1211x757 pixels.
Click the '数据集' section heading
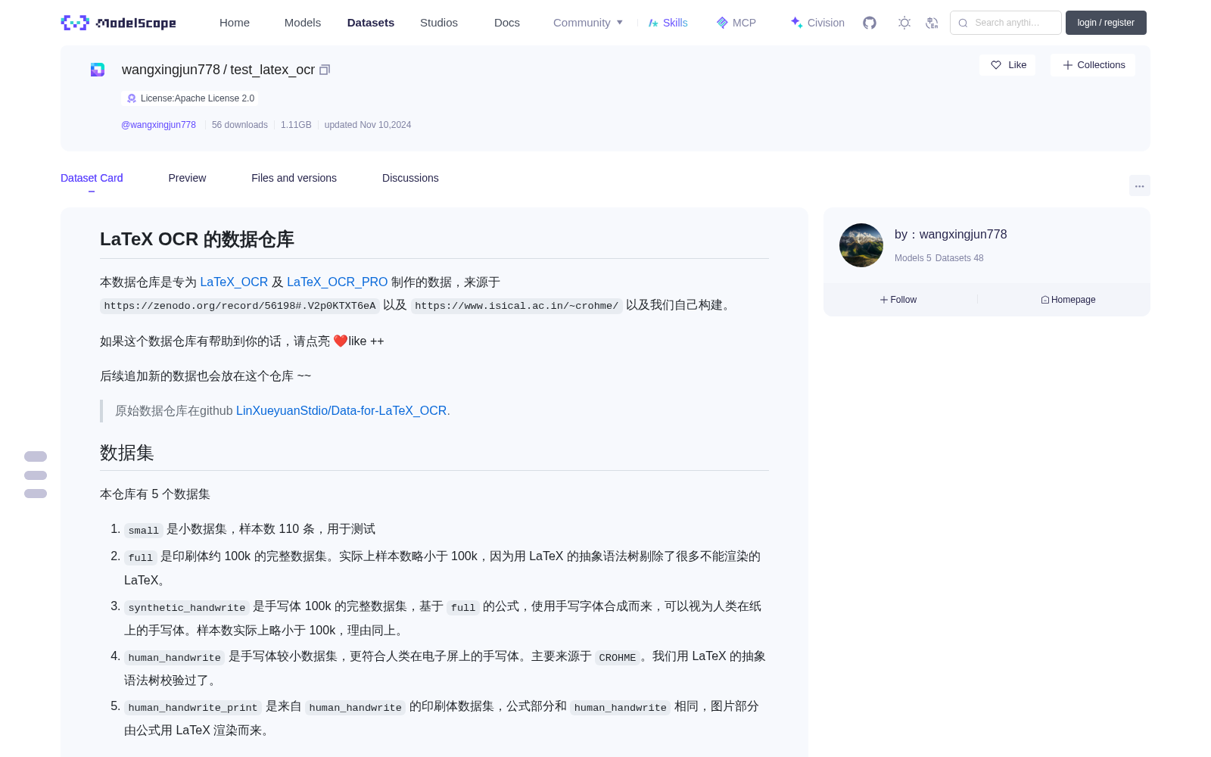[x=127, y=453]
